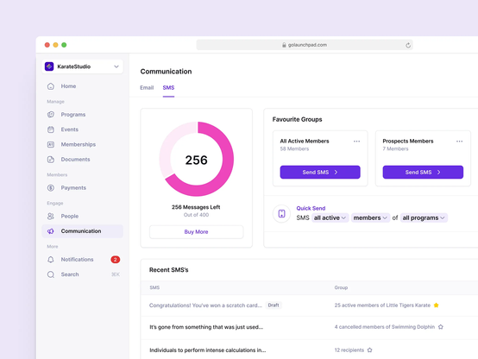Viewport: 478px width, 359px height.
Task: Select the SMS tab
Action: tap(168, 88)
